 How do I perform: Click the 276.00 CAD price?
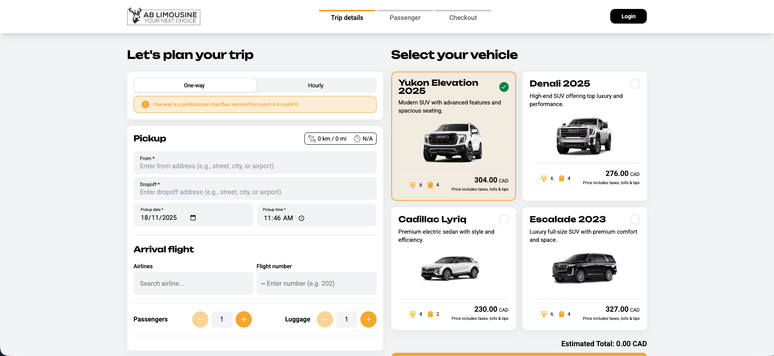coord(622,174)
